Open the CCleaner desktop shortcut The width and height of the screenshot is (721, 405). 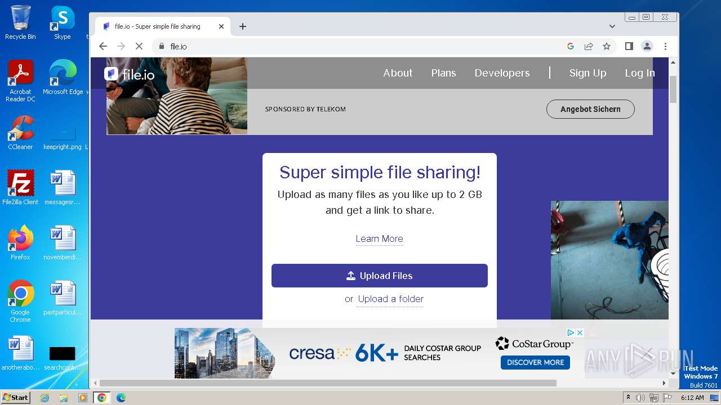click(x=20, y=133)
